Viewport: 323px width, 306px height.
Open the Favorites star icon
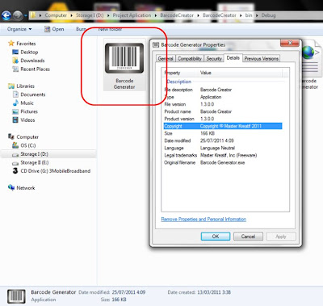[11, 44]
